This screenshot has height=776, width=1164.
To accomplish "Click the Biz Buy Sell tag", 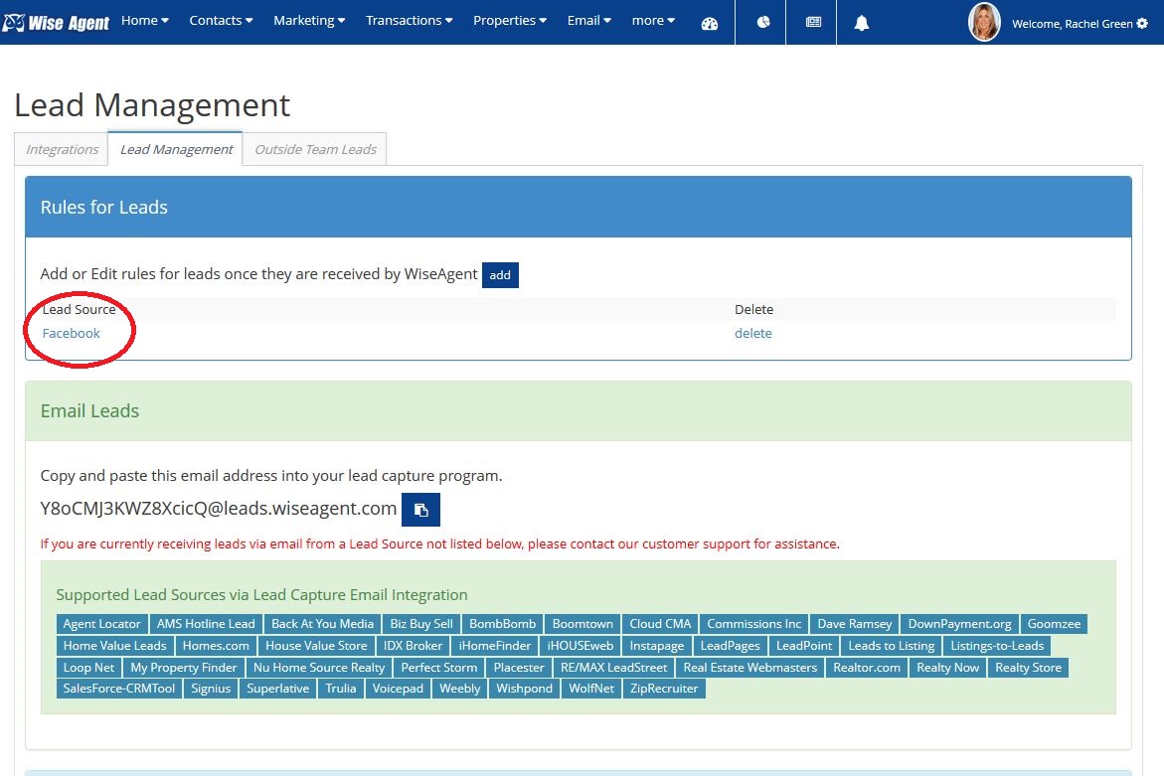I will click(x=420, y=624).
